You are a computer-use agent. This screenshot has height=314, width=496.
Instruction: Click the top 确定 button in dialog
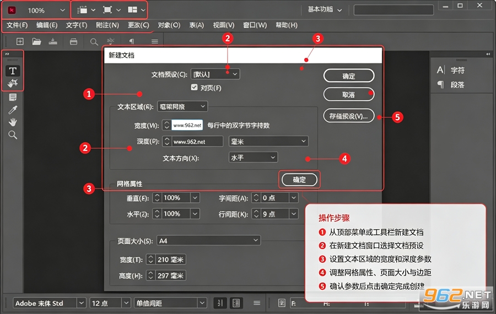[349, 76]
